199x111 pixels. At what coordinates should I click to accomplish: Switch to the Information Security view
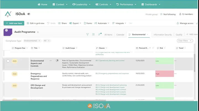[x=163, y=35]
